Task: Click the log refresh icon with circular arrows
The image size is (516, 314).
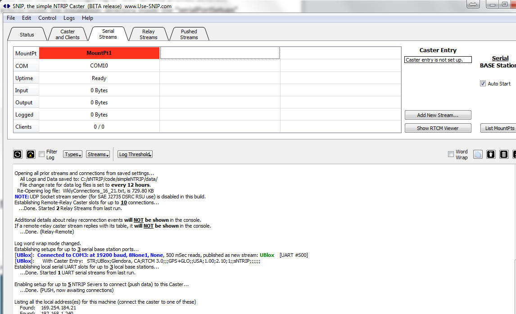Action: click(17, 154)
